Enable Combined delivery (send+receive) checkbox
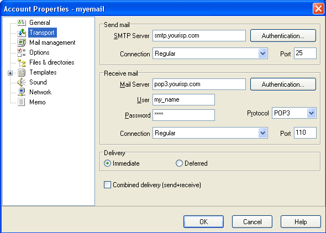 click(x=107, y=184)
